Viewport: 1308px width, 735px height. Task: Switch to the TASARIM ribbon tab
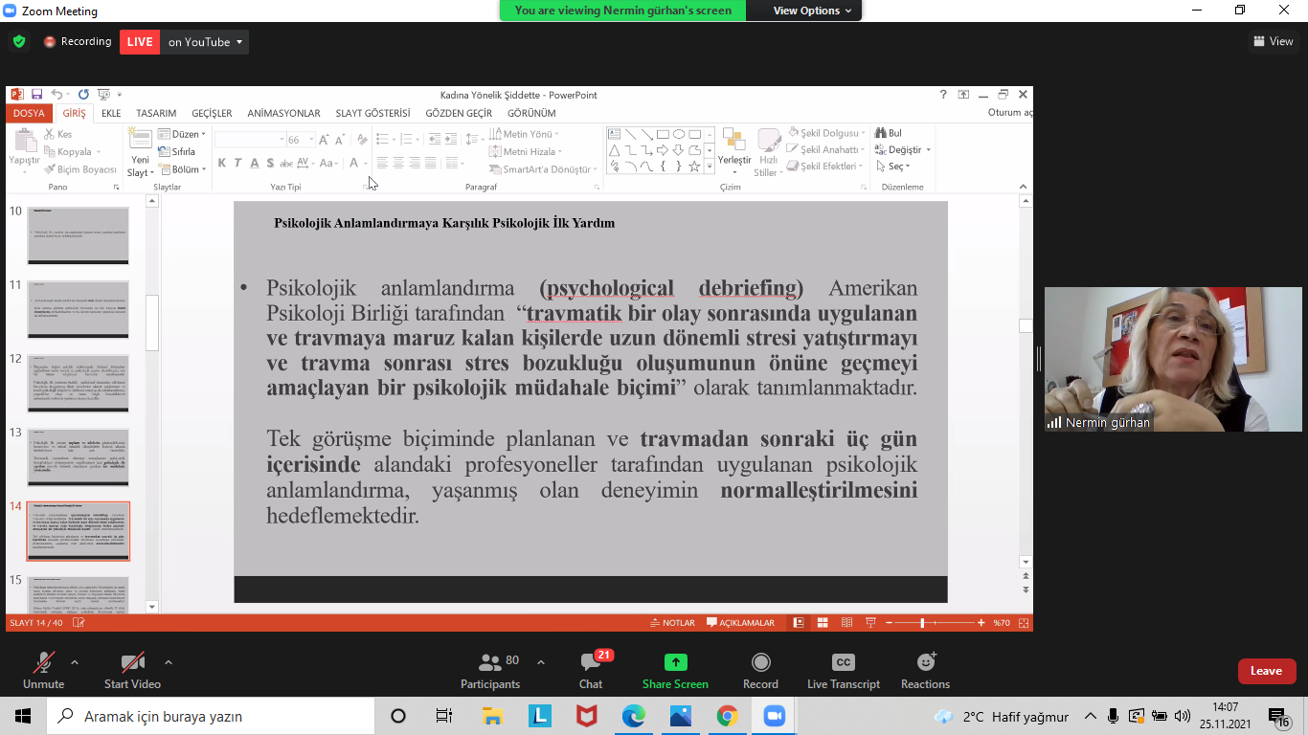coord(156,113)
